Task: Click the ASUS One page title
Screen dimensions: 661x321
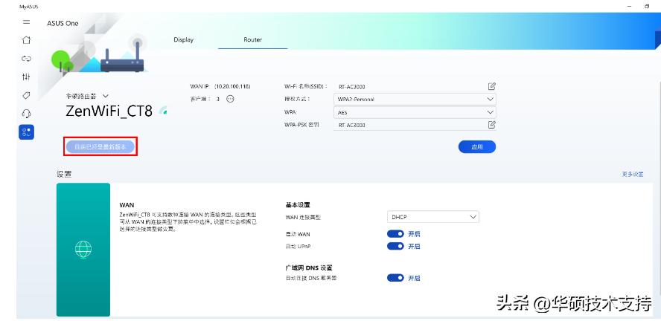Action: [63, 24]
